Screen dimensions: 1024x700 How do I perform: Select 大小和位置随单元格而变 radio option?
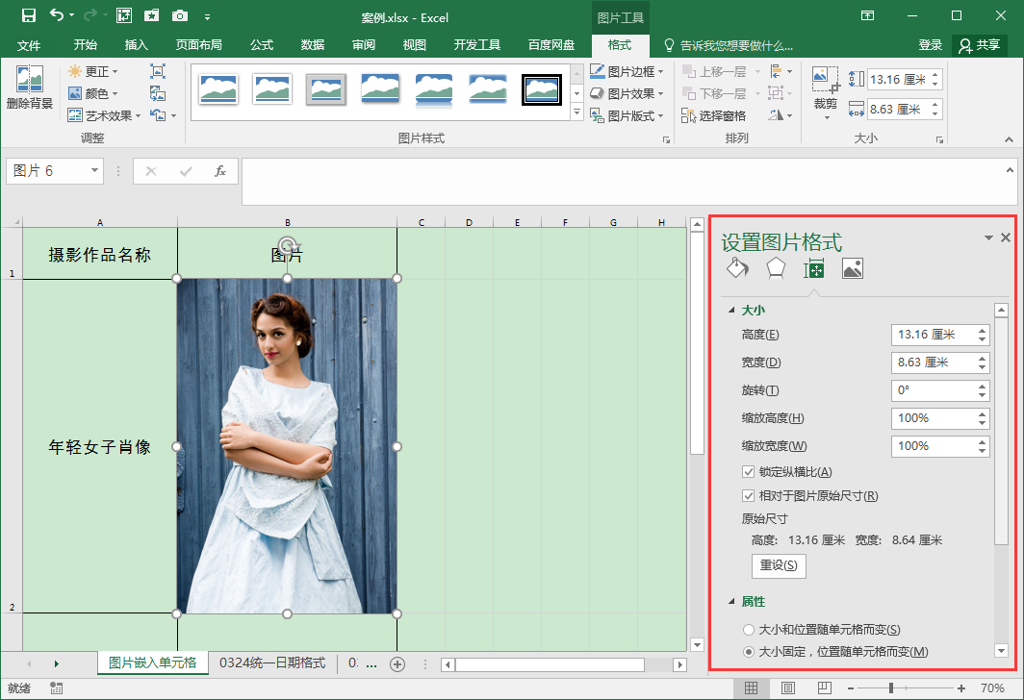coord(749,630)
